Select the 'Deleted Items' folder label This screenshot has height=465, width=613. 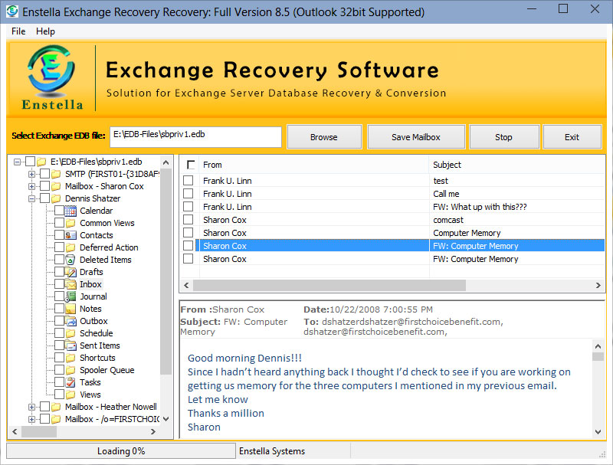pos(106,260)
